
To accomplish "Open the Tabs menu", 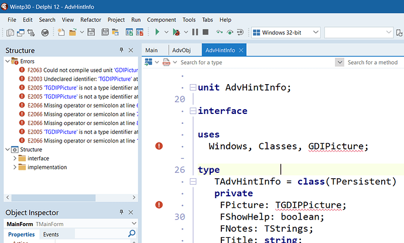I will tap(207, 20).
